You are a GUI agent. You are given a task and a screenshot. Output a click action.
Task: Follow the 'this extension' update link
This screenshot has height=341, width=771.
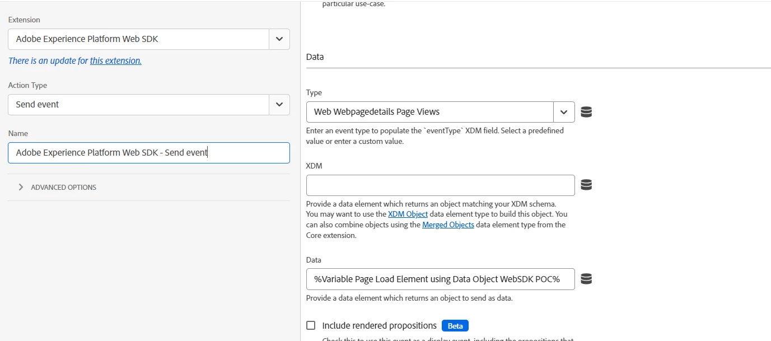point(116,60)
